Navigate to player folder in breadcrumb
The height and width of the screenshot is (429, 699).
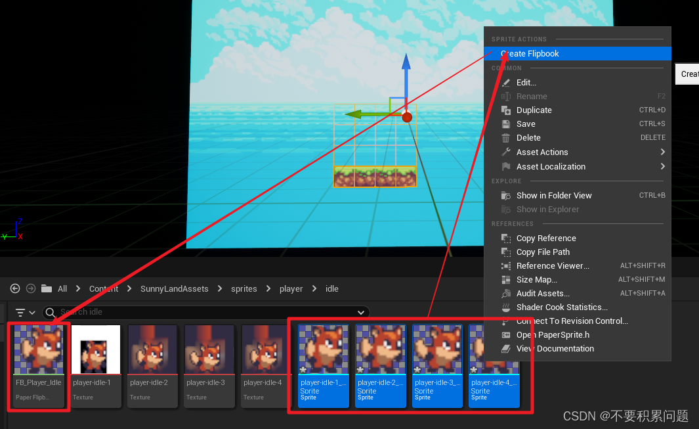tap(291, 289)
